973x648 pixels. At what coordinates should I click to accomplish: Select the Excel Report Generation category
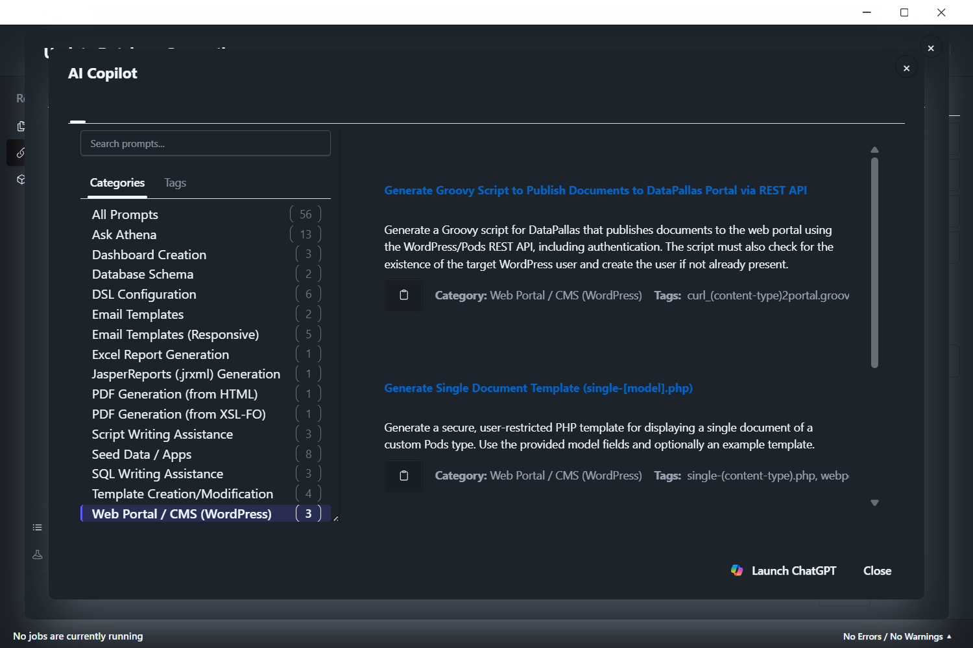205,354
